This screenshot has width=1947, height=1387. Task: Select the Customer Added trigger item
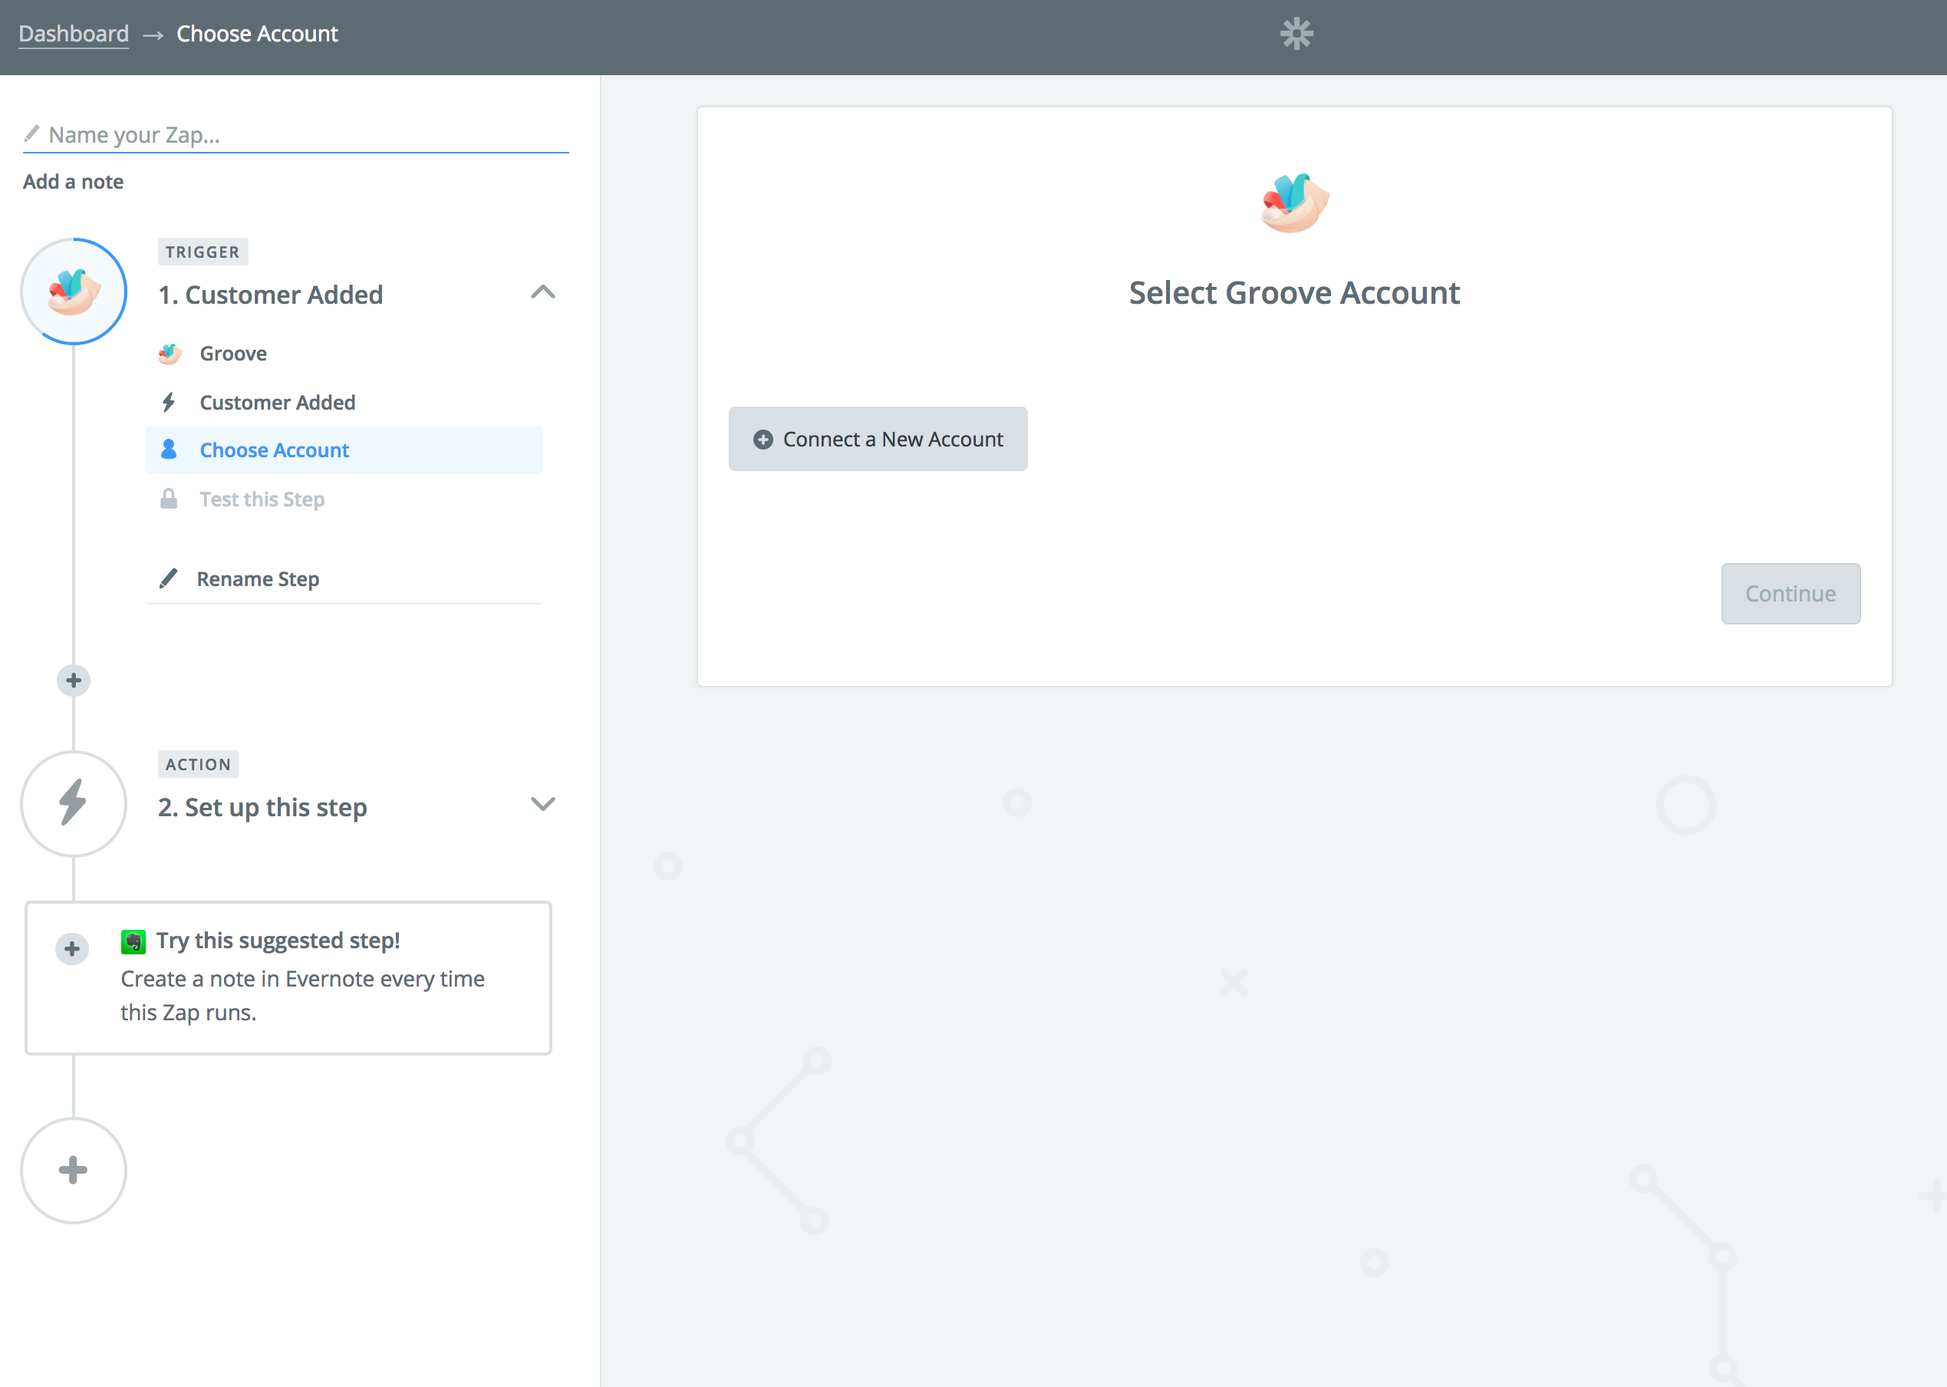click(x=277, y=402)
